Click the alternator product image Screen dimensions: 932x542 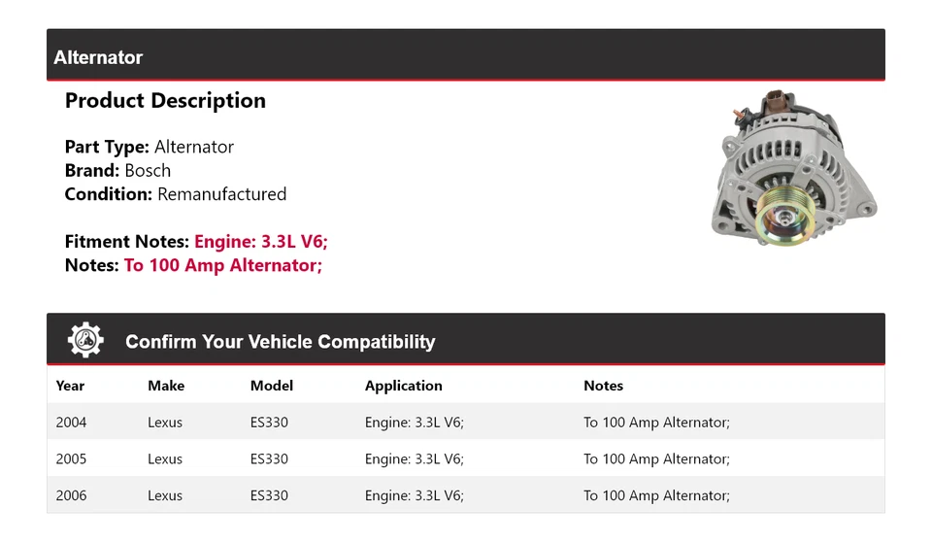point(794,175)
